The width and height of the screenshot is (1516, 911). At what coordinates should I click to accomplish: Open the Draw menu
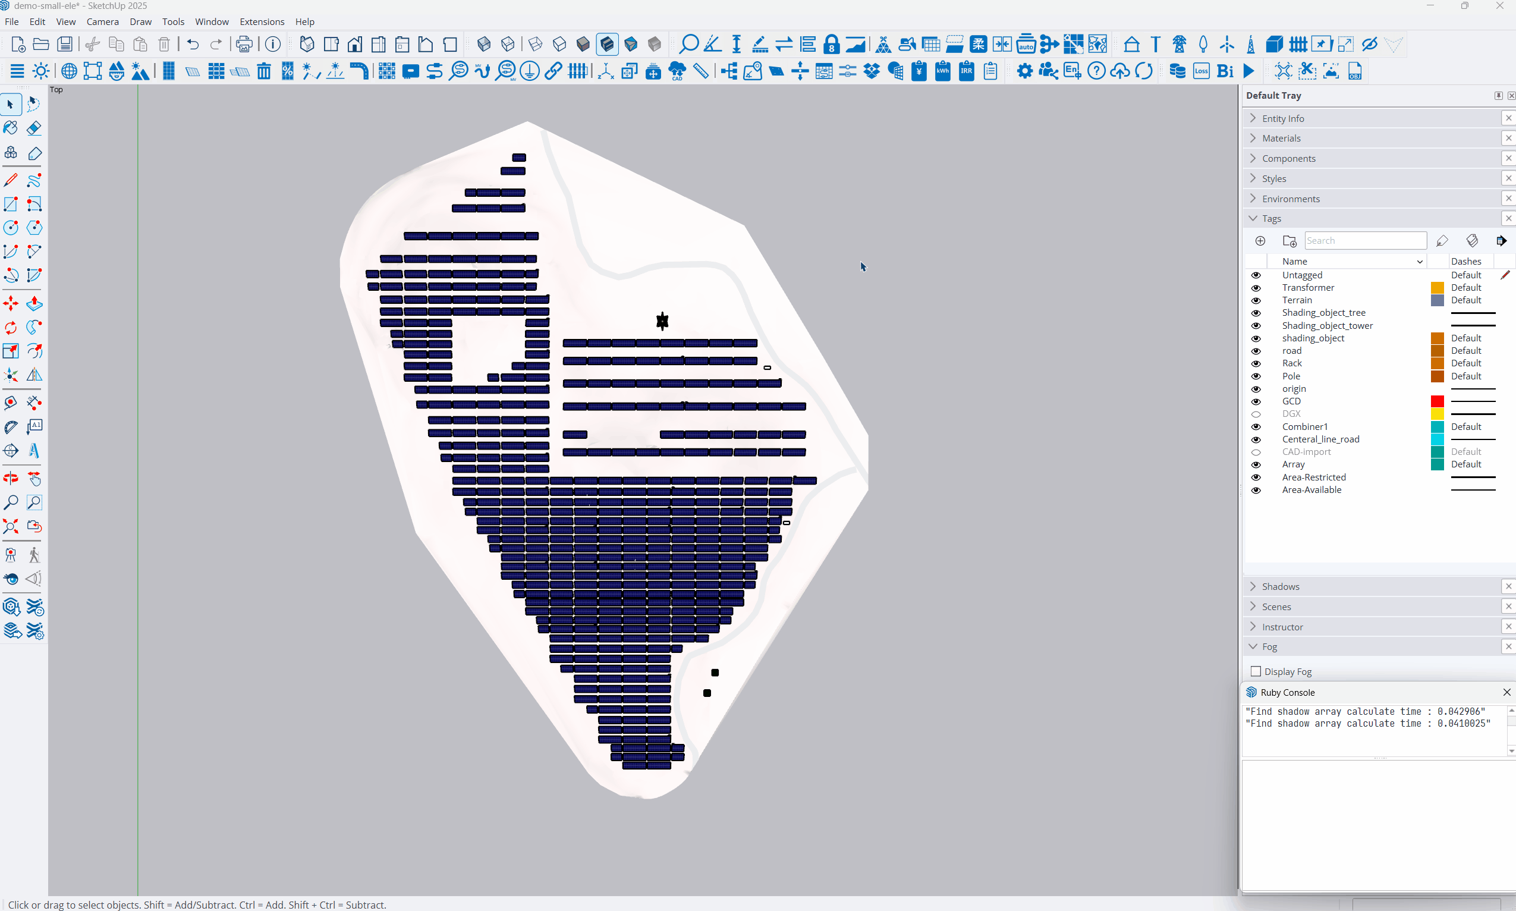[140, 21]
